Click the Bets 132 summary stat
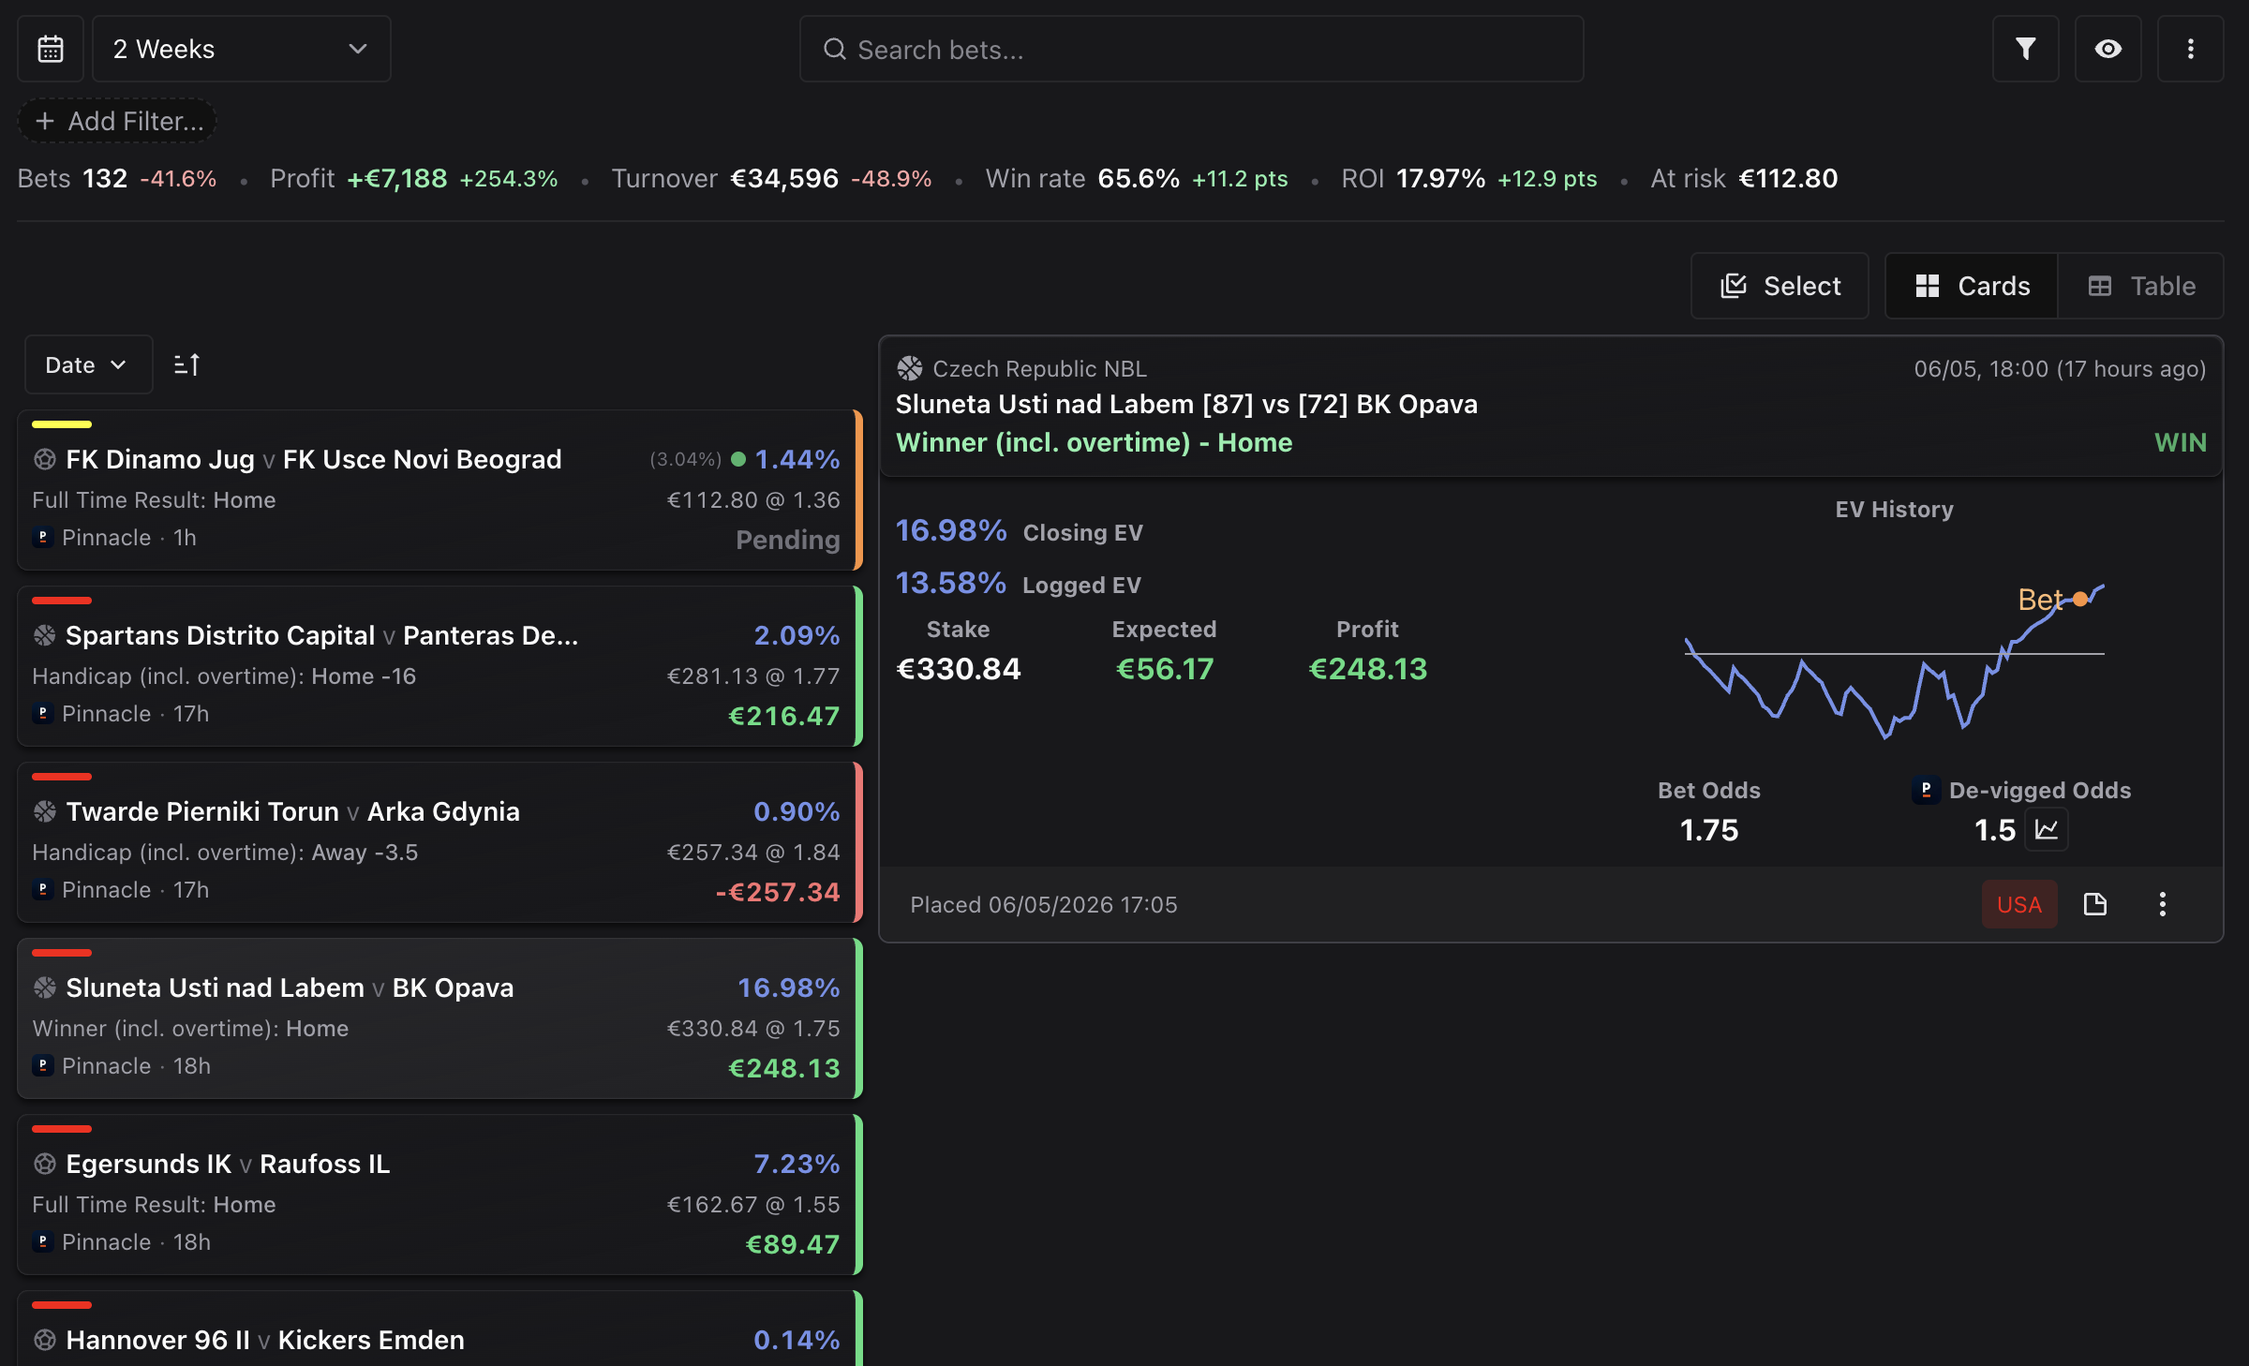The width and height of the screenshot is (2249, 1366). tap(117, 178)
